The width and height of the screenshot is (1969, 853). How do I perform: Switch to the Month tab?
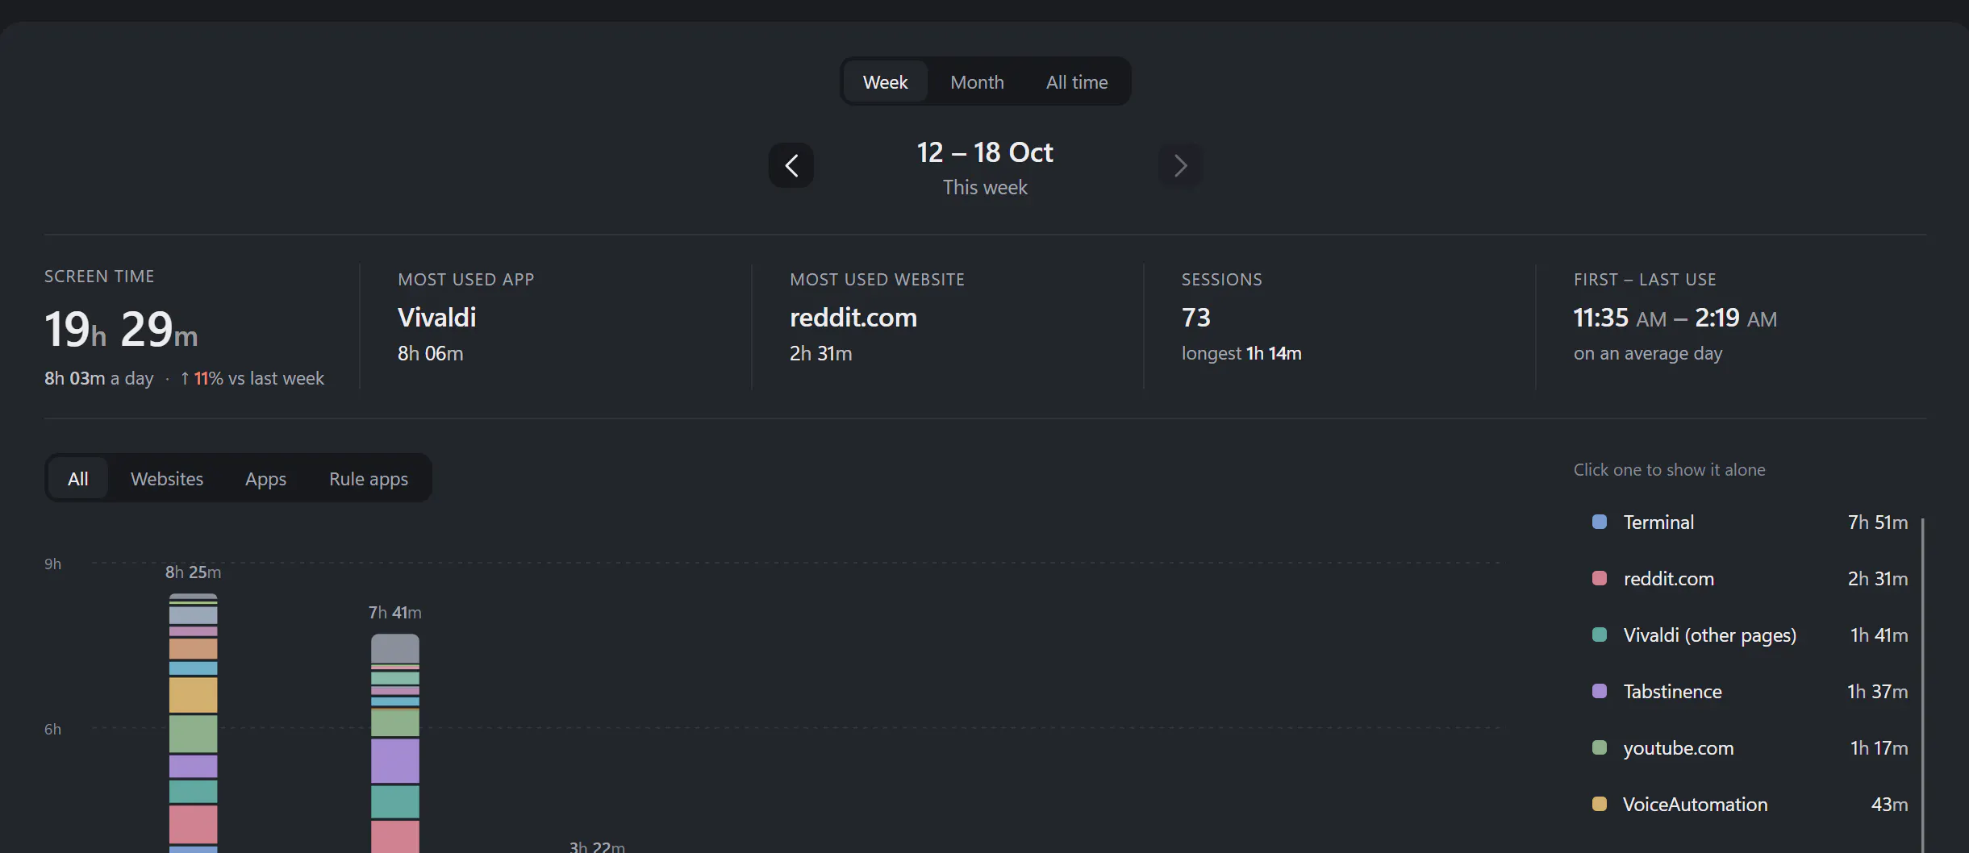pos(977,81)
